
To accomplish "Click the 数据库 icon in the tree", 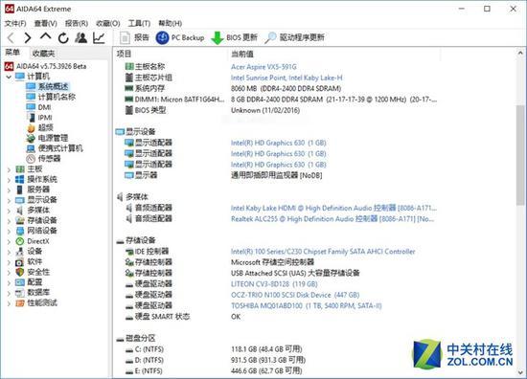I will click(20, 293).
